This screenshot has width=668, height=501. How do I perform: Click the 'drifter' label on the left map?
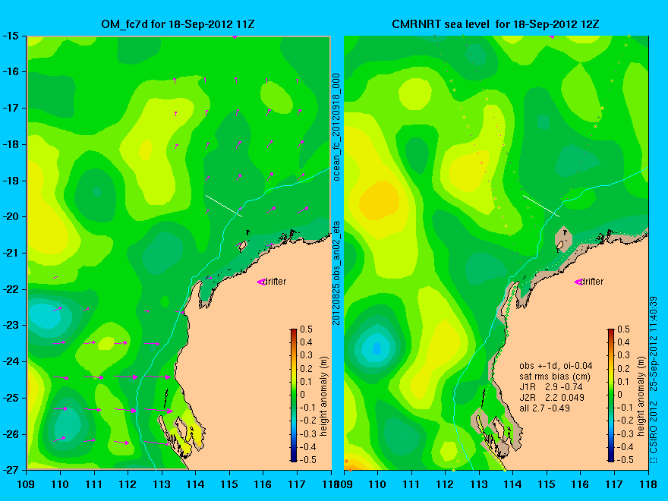pyautogui.click(x=275, y=282)
